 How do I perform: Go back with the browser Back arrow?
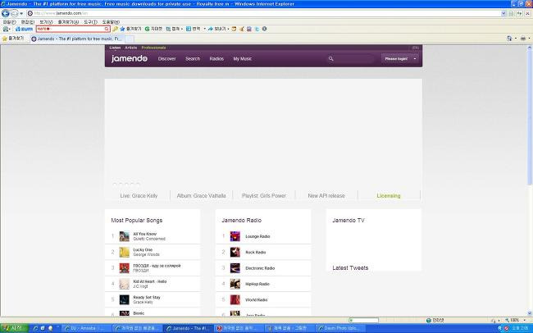6,13
